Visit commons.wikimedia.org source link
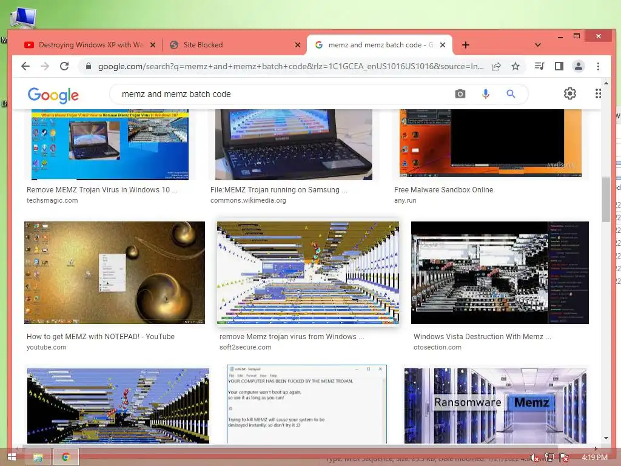Screen dimensions: 621x466 pyautogui.click(x=248, y=200)
